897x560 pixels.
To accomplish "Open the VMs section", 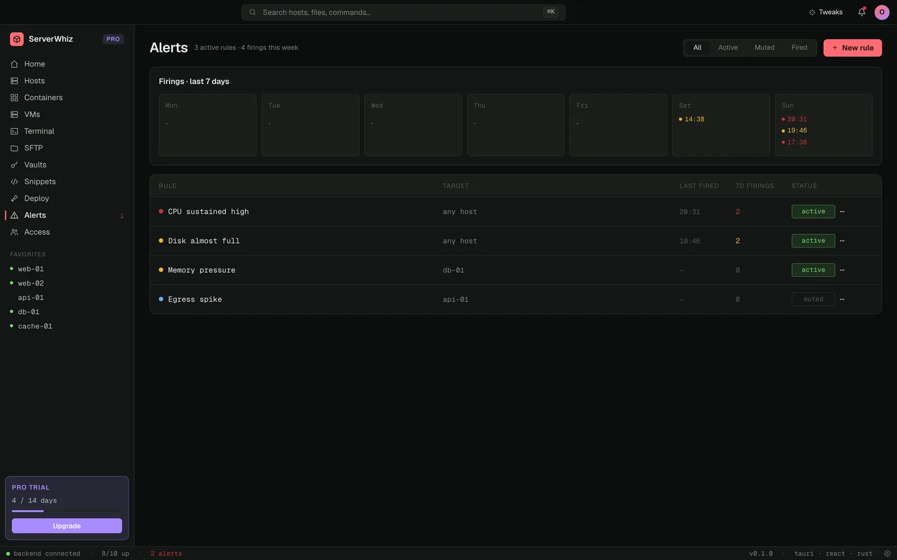I will tap(67, 114).
